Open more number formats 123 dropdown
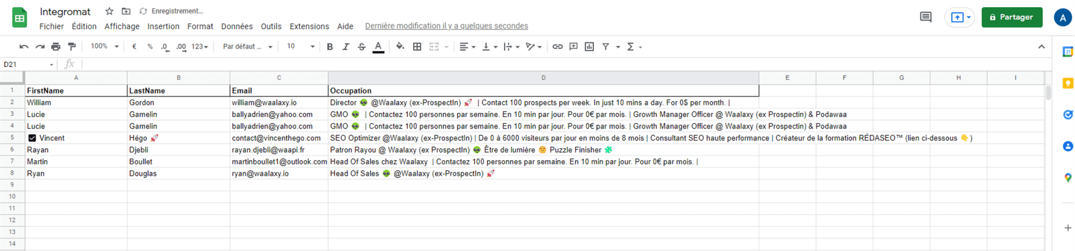 coord(199,47)
